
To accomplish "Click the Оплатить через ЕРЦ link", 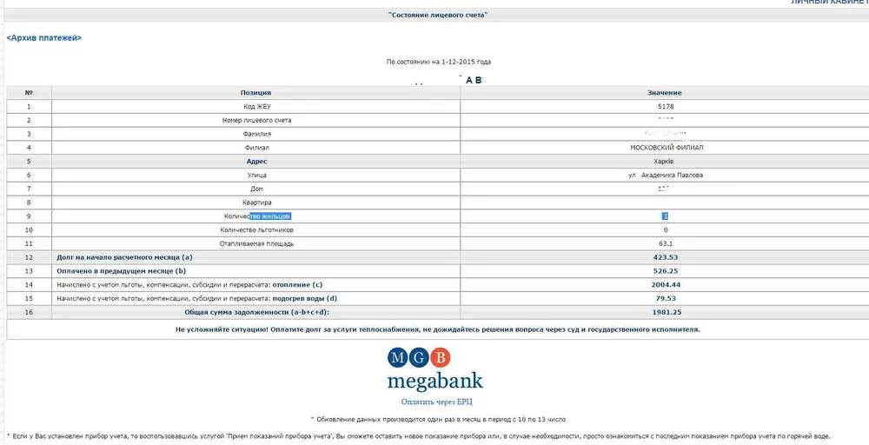I will coord(437,402).
